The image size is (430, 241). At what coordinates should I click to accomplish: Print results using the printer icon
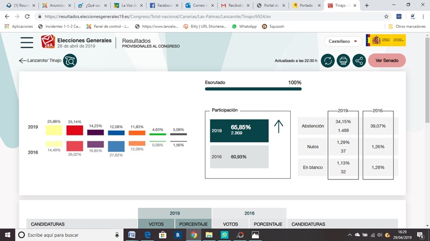pyautogui.click(x=343, y=61)
